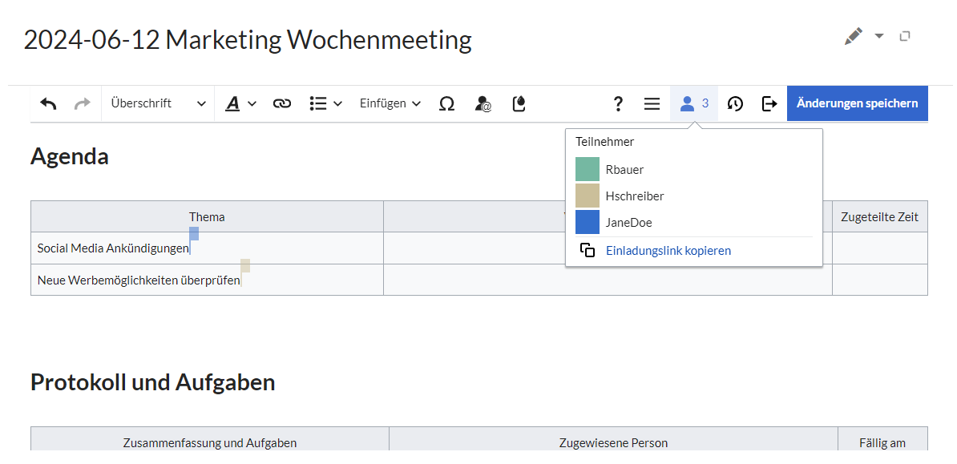957x464 pixels.
Task: Open the special characters Omega icon
Action: click(446, 103)
